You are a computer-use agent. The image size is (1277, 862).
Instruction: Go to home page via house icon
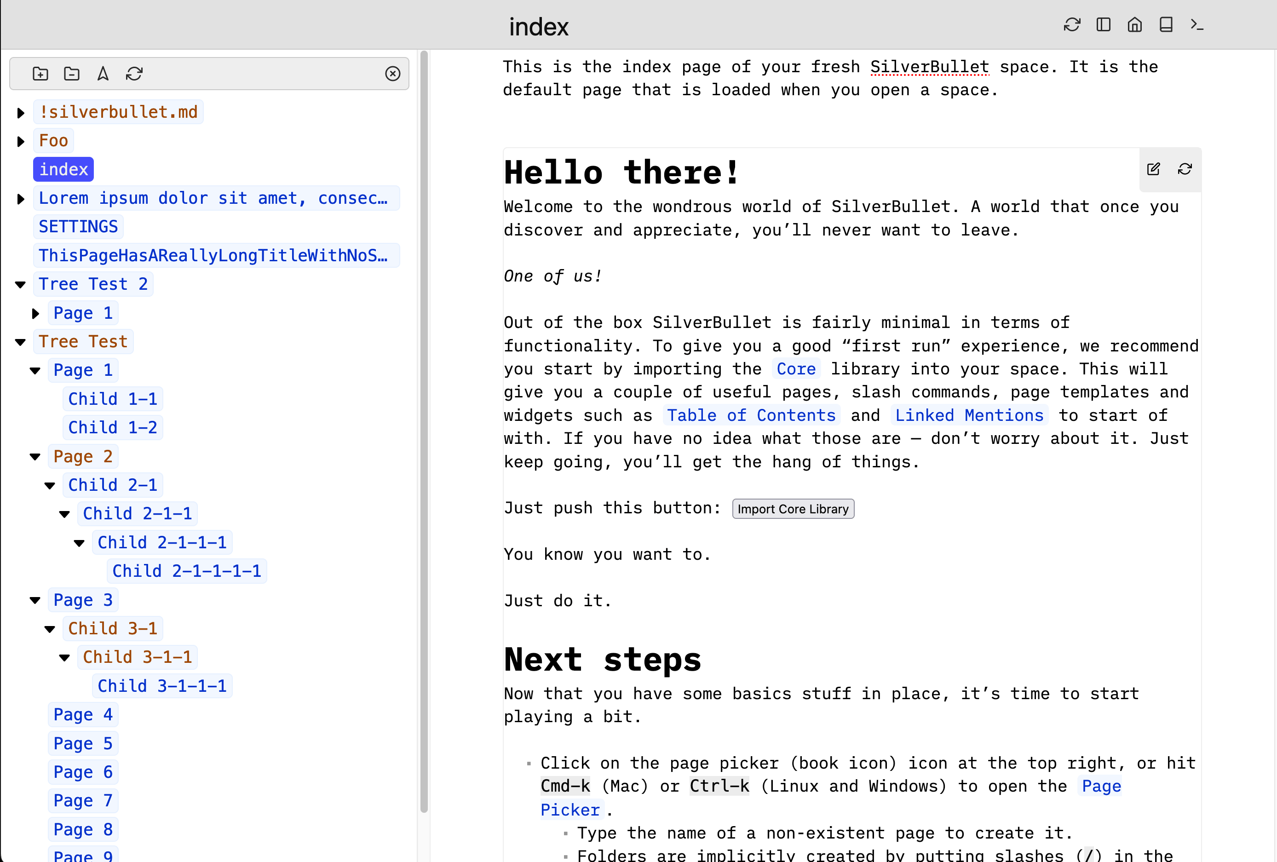pyautogui.click(x=1135, y=25)
